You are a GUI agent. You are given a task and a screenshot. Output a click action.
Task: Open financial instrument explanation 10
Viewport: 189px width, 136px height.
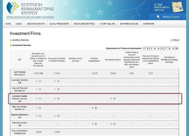pyautogui.click(x=177, y=49)
